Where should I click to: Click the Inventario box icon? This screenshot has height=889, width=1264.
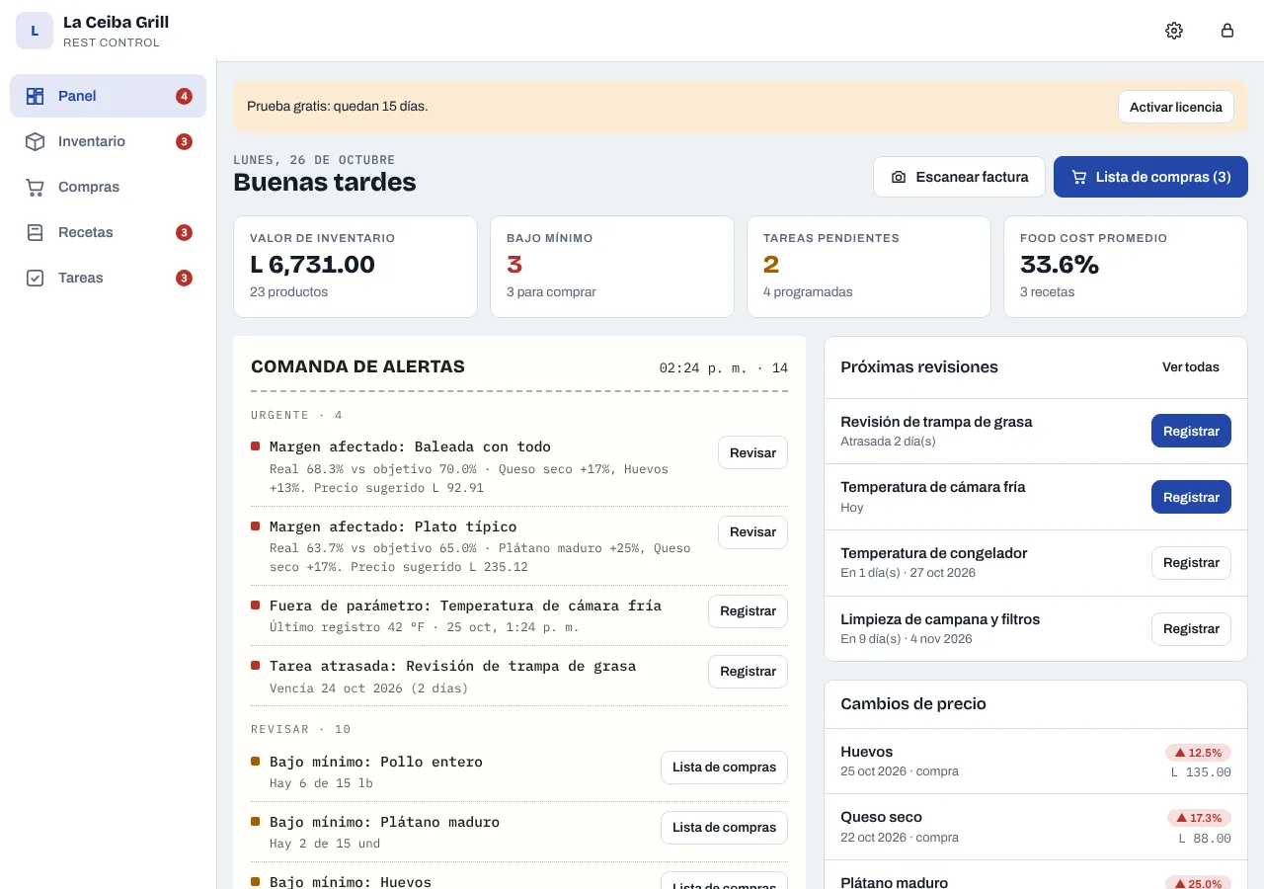[35, 141]
